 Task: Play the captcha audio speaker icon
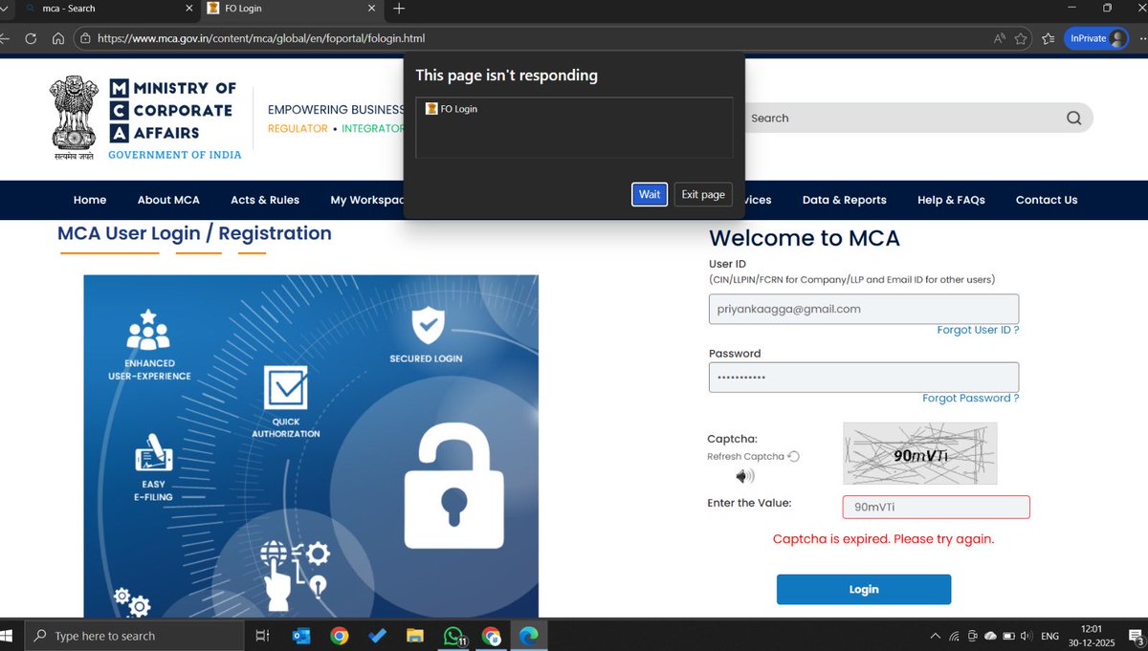pos(744,475)
